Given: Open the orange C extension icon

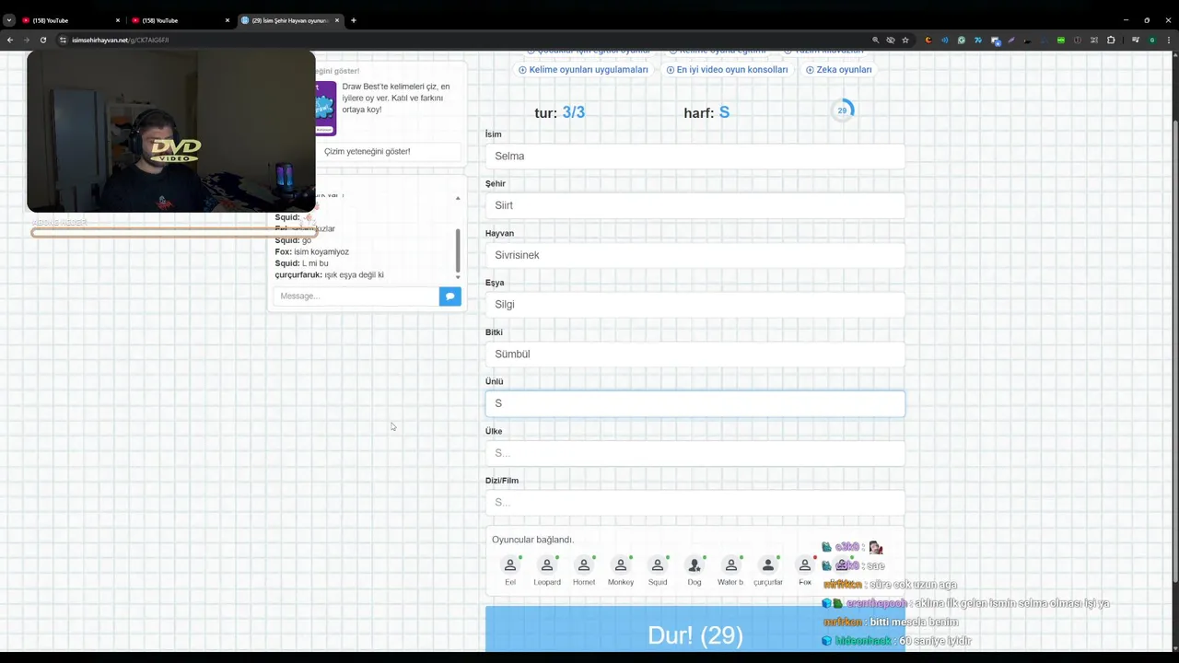Looking at the screenshot, I should click(x=928, y=40).
